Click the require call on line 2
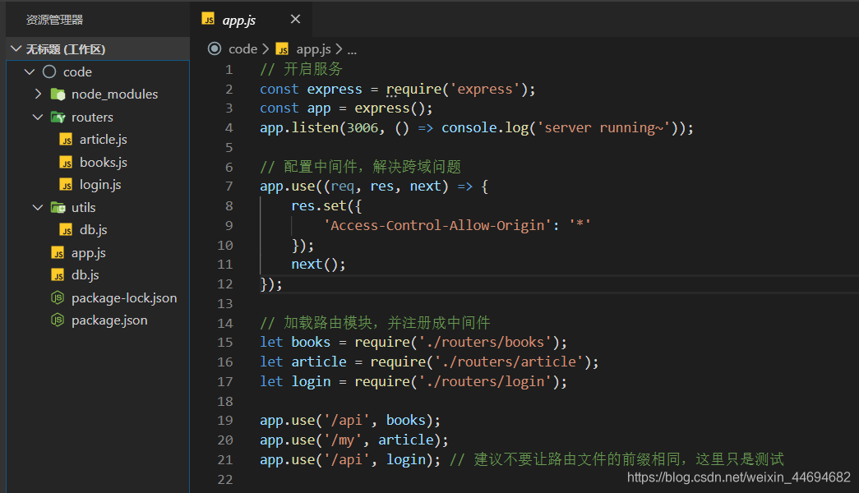Image resolution: width=859 pixels, height=493 pixels. 414,90
